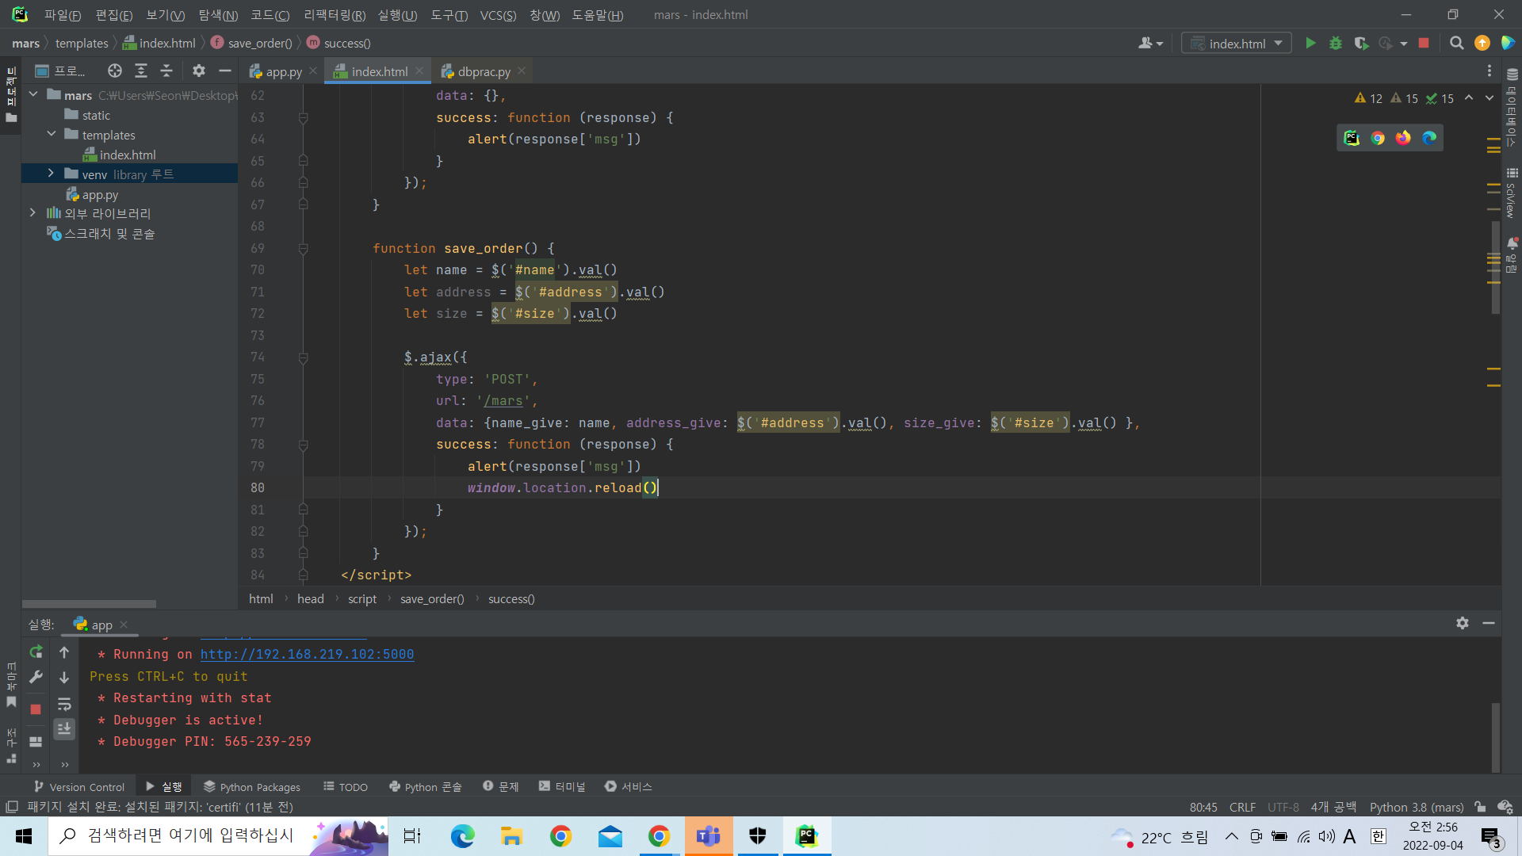Run with coverage icon in toolbar

pyautogui.click(x=1361, y=44)
